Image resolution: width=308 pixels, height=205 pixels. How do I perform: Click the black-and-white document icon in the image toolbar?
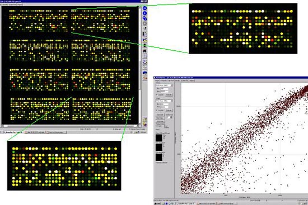(x=145, y=34)
